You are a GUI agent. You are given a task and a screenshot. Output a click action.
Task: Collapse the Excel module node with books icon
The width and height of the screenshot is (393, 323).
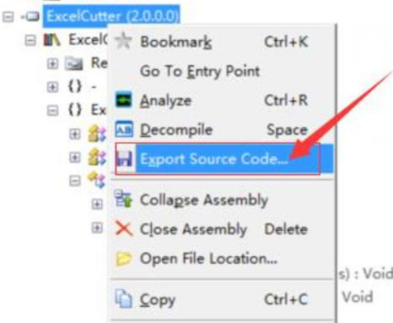pyautogui.click(x=30, y=40)
